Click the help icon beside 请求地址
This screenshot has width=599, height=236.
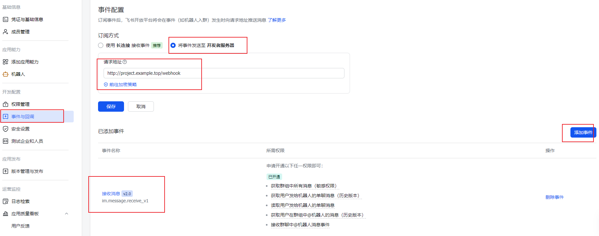tap(125, 62)
